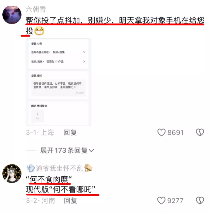Viewport: 210px width, 214px height.
Task: Remove the 已添加1个作品 entry
Action: [84, 61]
